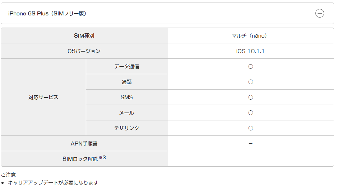Click the テザリング label cell
This screenshot has width=337, height=191.
tap(126, 128)
